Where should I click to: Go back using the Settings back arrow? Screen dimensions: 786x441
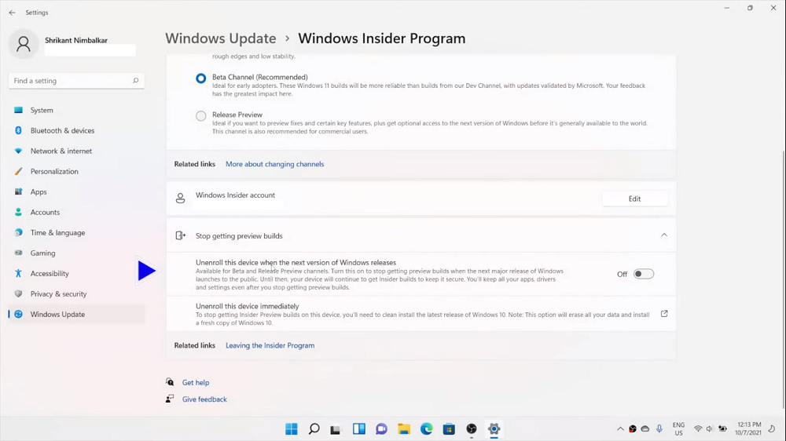pos(12,13)
